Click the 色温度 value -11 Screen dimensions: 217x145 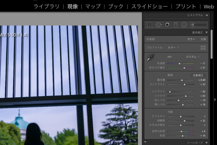click(x=203, y=64)
